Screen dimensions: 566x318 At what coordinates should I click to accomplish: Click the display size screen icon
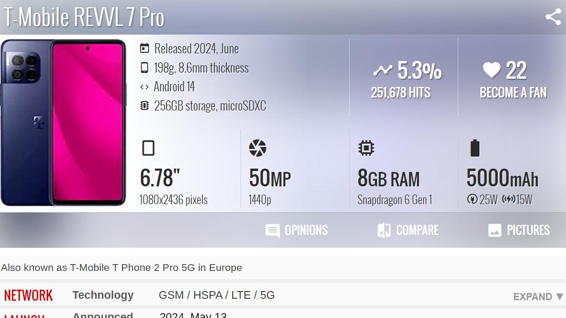(148, 148)
